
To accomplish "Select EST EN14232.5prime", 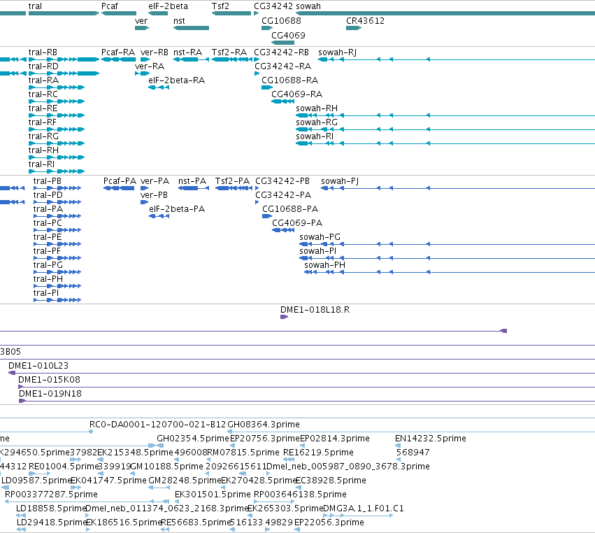I will [398, 446].
